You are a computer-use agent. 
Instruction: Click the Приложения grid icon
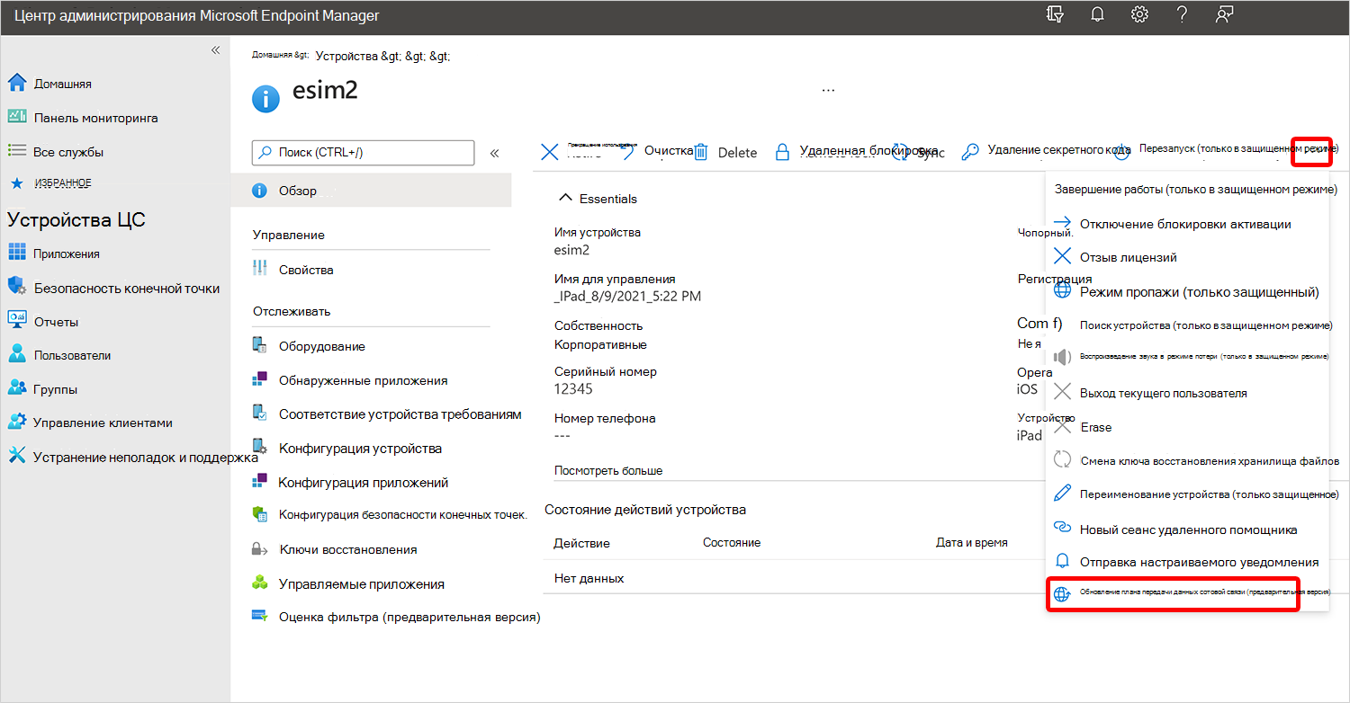17,253
